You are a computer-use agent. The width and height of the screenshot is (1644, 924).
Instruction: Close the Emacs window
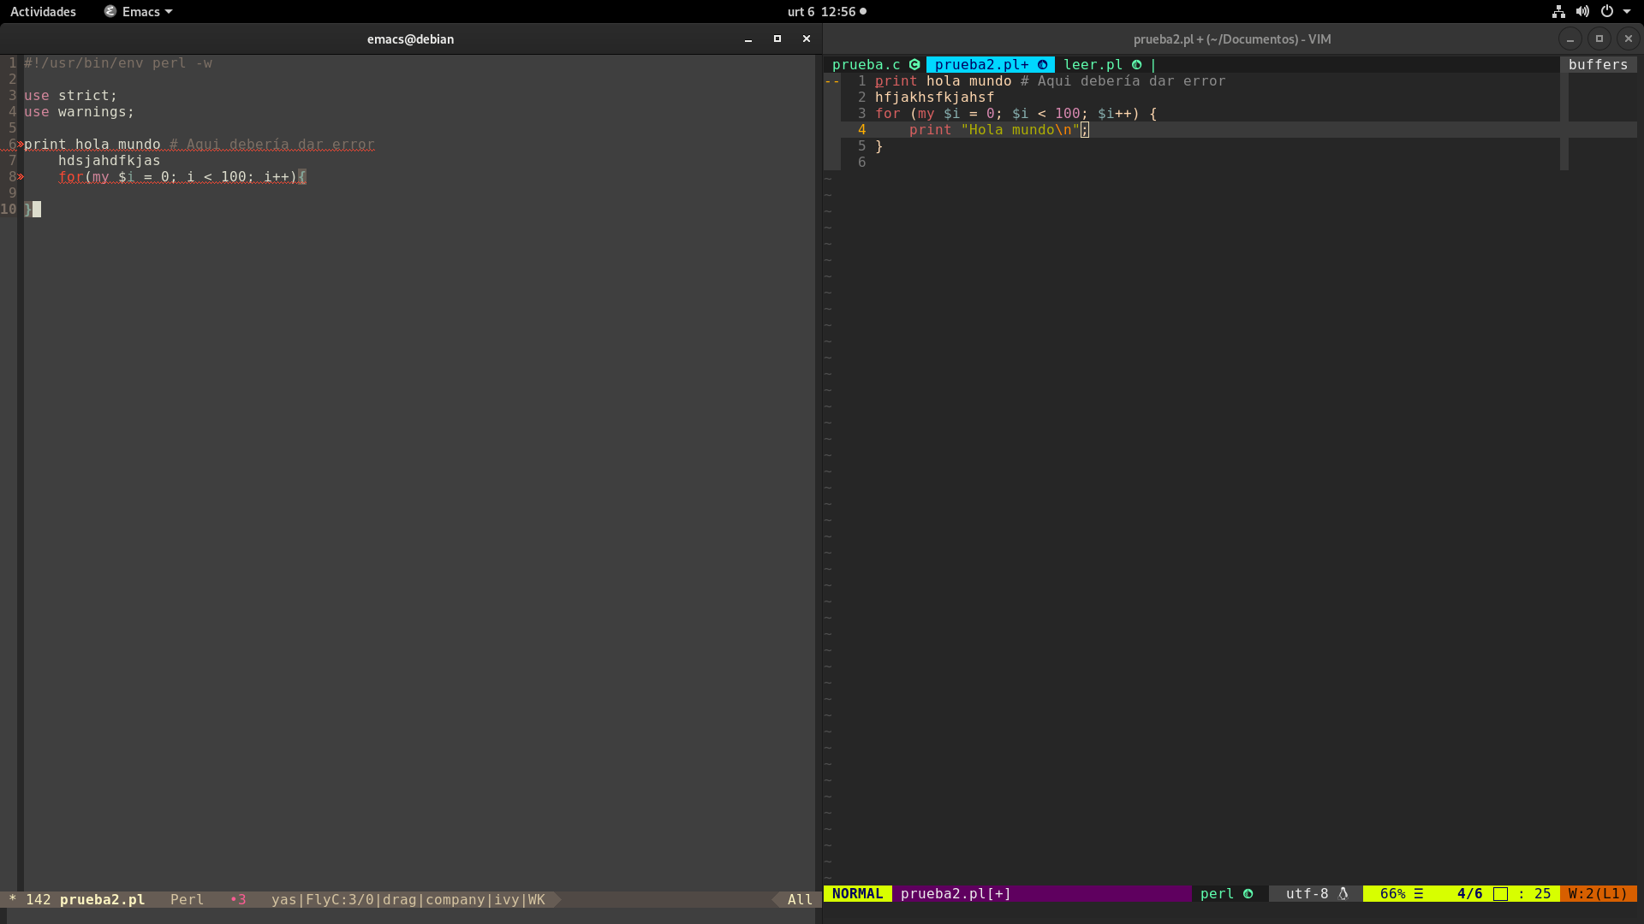coord(807,38)
